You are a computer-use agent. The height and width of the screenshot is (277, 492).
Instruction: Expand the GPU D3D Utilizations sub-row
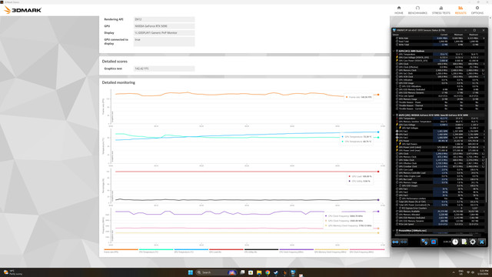point(397,86)
